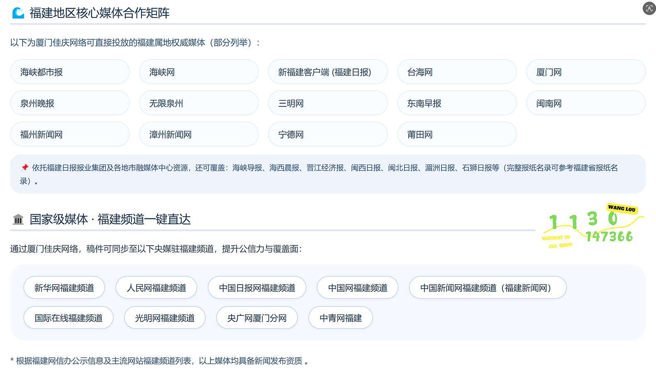Choose the 厦门网 media tag
This screenshot has height=375, width=656.
click(585, 72)
